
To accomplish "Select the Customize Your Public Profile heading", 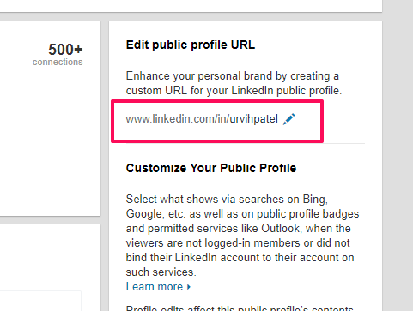I will (211, 168).
